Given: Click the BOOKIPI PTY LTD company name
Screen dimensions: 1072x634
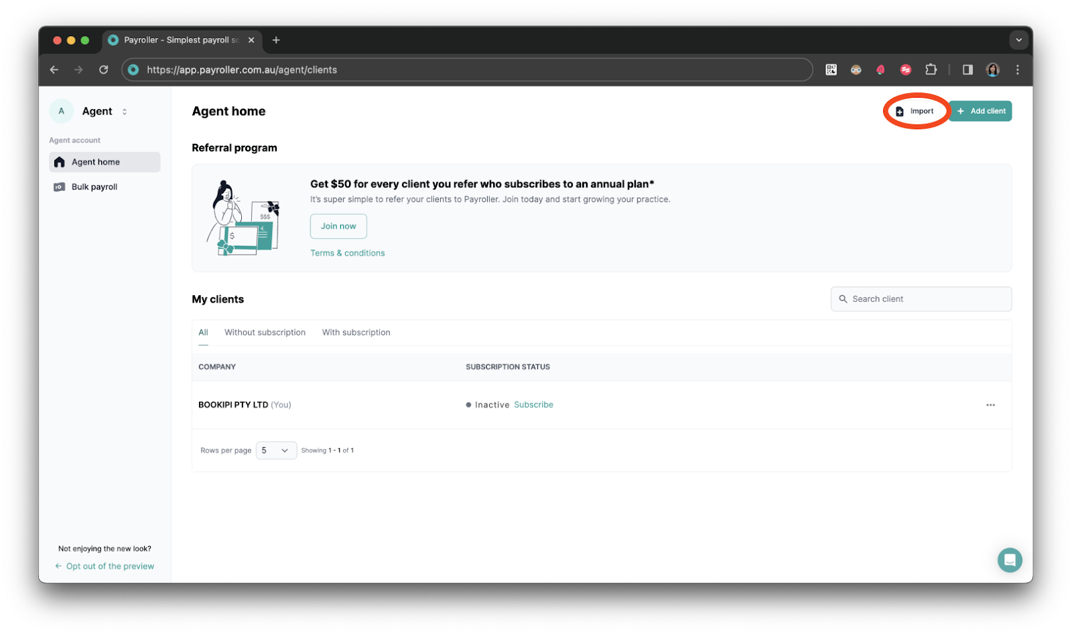Looking at the screenshot, I should [233, 405].
